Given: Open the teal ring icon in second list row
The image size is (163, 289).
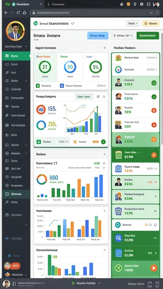Looking at the screenshot, I should pos(118,69).
